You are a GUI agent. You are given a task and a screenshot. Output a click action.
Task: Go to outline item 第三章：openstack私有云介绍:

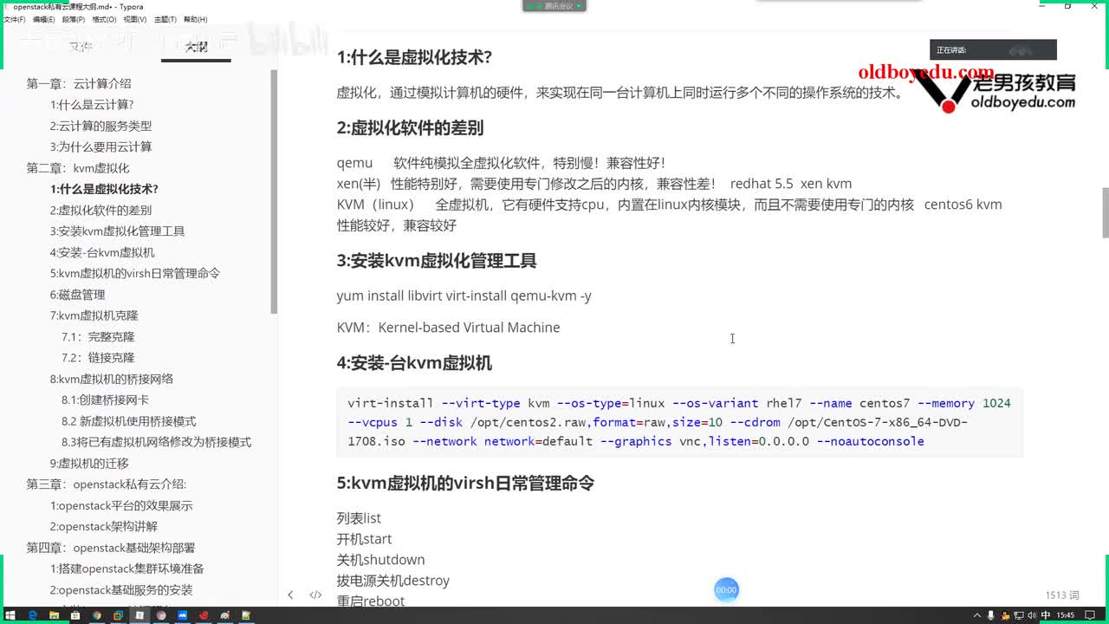[x=107, y=484]
